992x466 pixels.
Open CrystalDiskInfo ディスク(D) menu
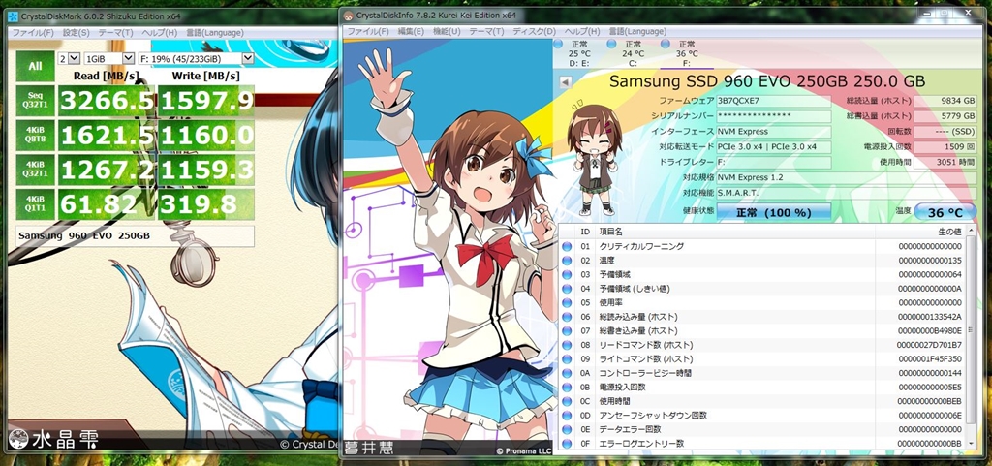click(534, 31)
